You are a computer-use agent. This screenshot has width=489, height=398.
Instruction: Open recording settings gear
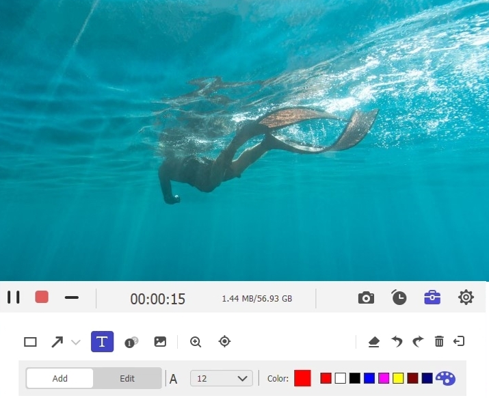(466, 297)
